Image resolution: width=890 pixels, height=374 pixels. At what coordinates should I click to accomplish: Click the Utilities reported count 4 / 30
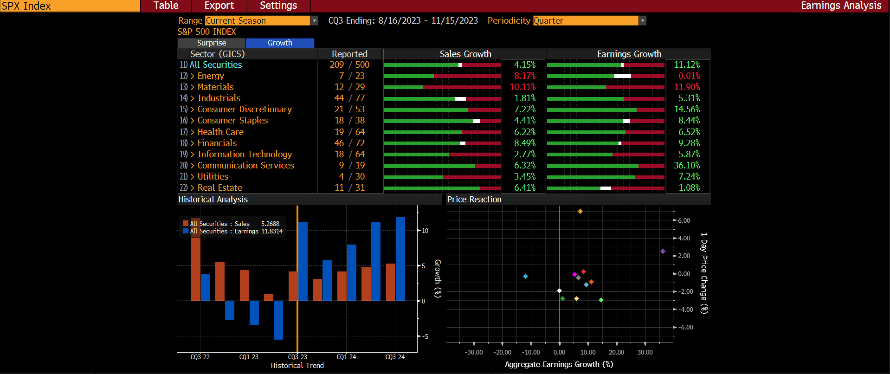(x=352, y=176)
